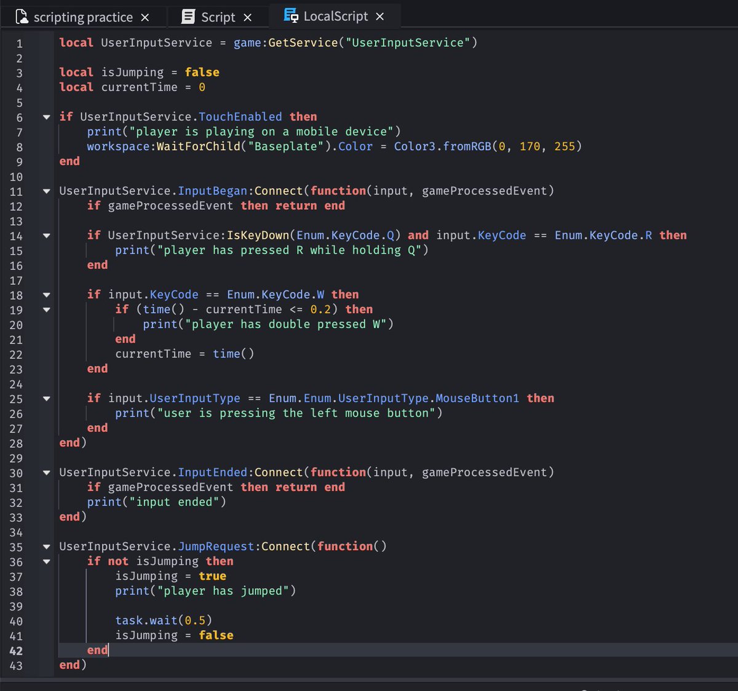738x691 pixels.
Task: Click currentTime = time() on line 22
Action: pyautogui.click(x=184, y=353)
